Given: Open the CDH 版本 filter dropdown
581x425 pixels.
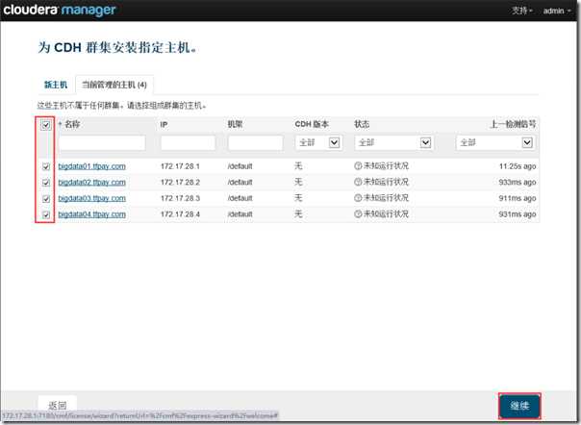Looking at the screenshot, I should point(318,142).
